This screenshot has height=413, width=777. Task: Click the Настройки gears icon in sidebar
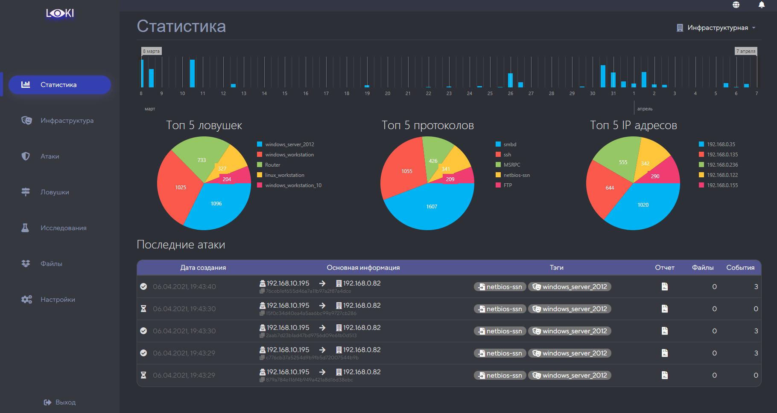pos(26,299)
